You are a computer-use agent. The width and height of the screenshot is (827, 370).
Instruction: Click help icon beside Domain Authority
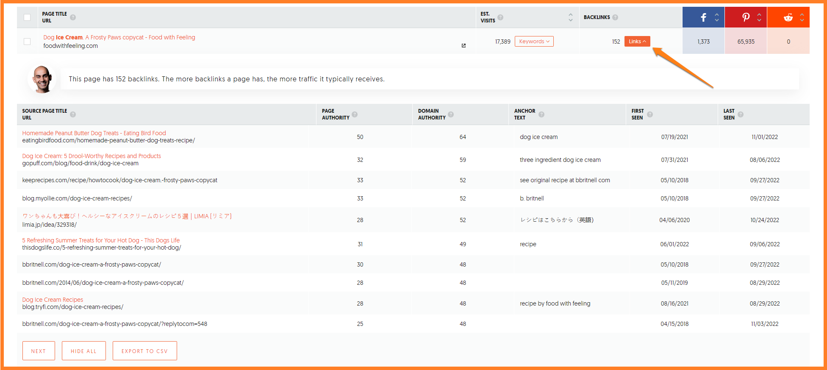click(x=451, y=114)
